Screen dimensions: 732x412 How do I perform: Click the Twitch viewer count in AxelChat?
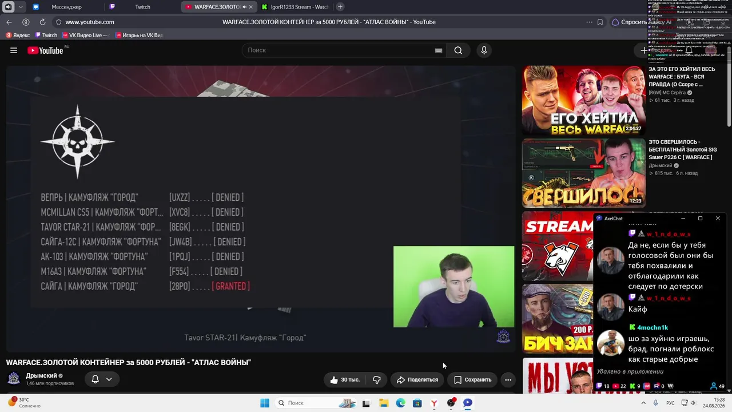click(603, 386)
